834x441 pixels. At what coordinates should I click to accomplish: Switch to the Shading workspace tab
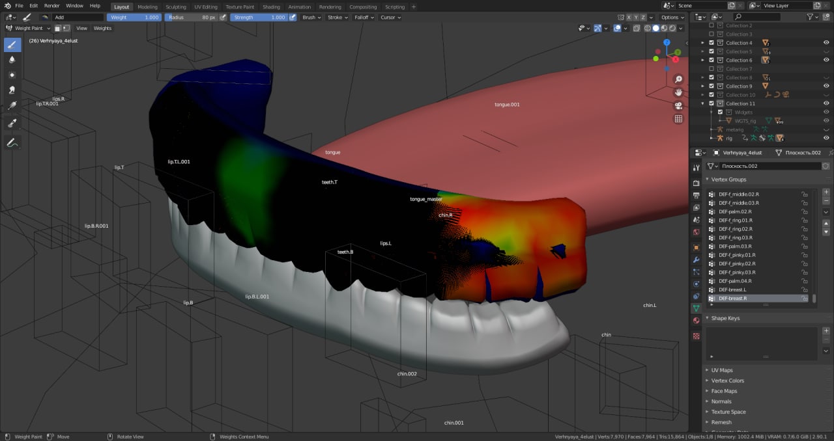(x=271, y=7)
